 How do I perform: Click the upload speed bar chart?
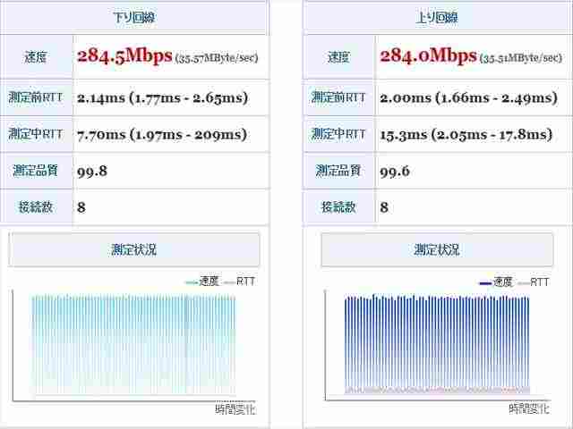438,345
